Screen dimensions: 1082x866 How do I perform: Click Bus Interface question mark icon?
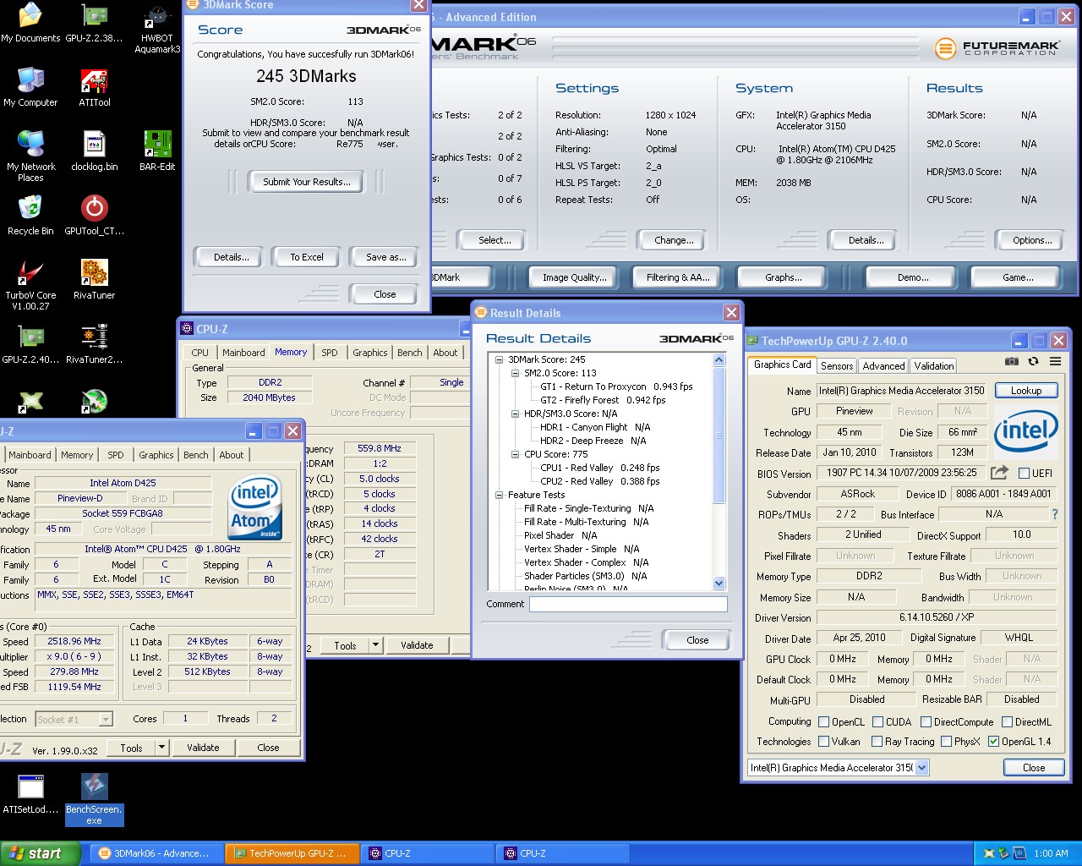(1054, 514)
